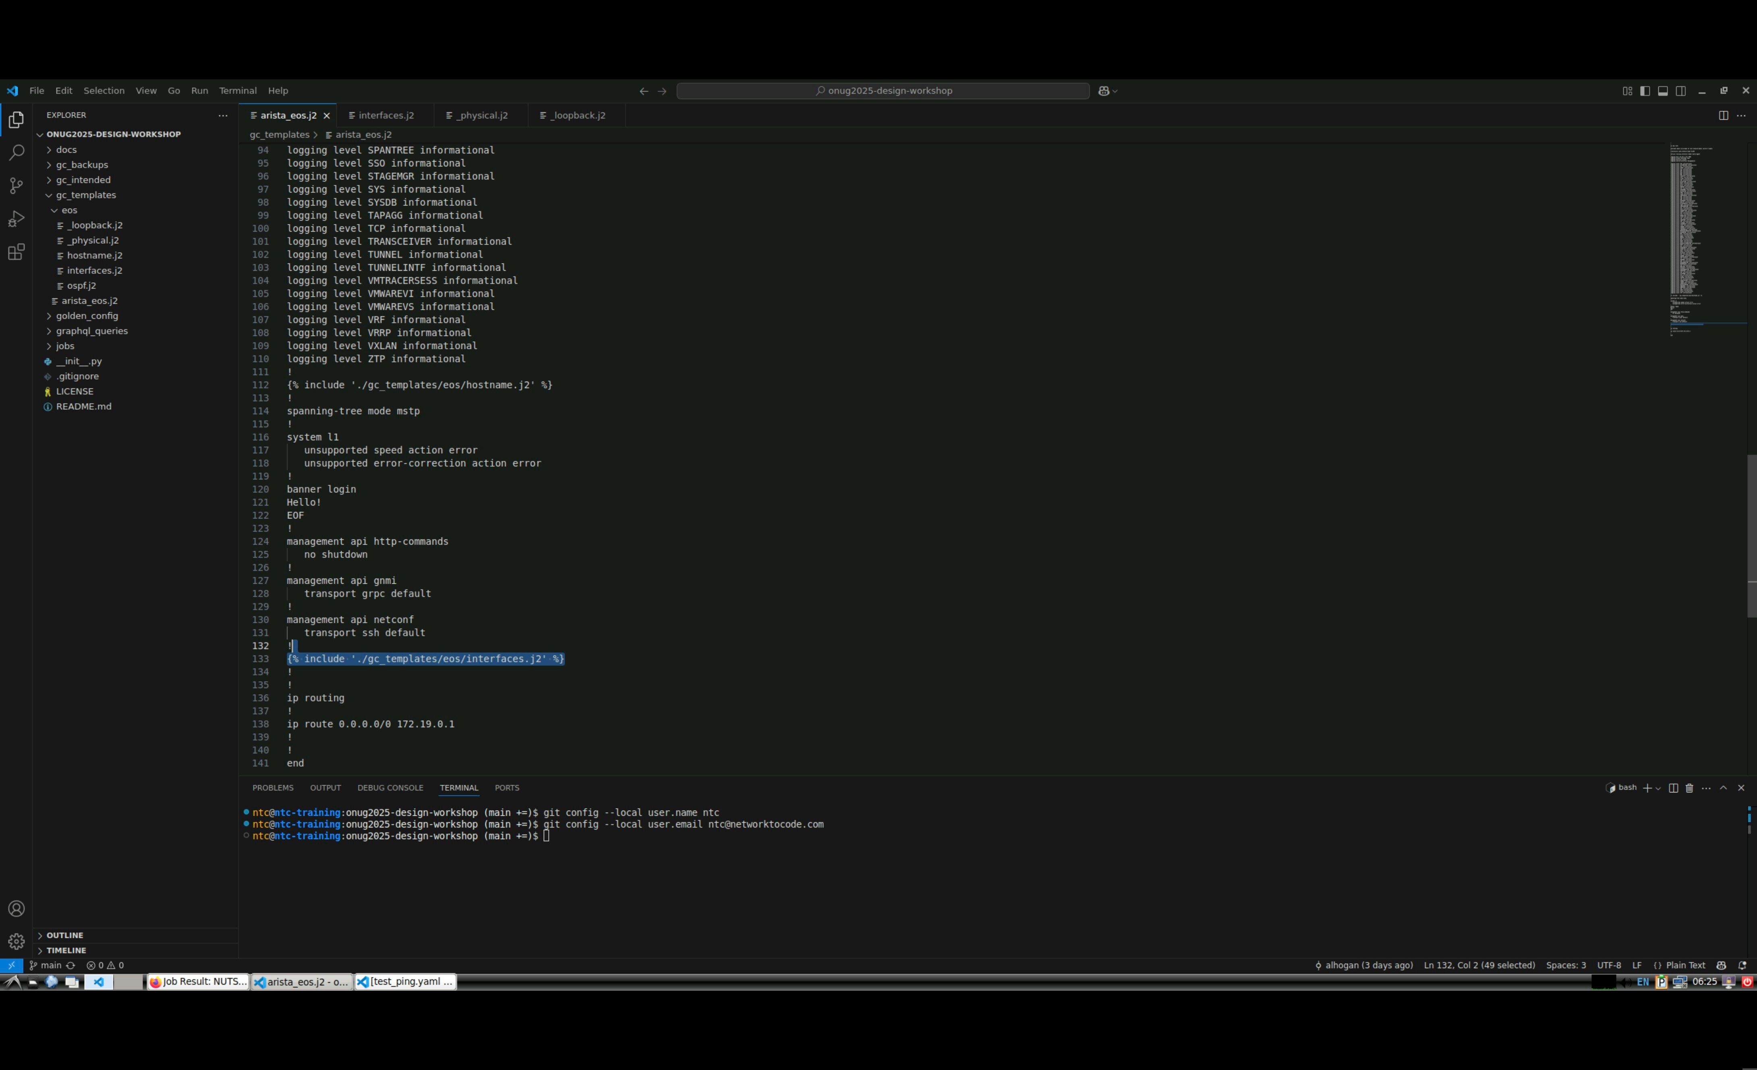Kill the terminal with the trash icon
The width and height of the screenshot is (1757, 1070).
click(x=1689, y=788)
